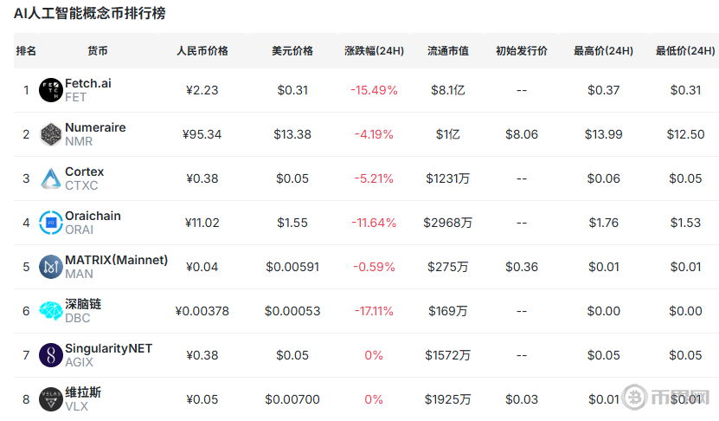Sort by 最高价(24H) column header

point(603,51)
